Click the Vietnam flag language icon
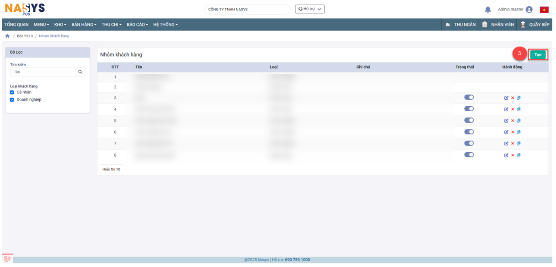The image size is (556, 267). coord(544,10)
